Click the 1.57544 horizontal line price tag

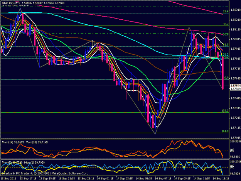(x=236, y=85)
